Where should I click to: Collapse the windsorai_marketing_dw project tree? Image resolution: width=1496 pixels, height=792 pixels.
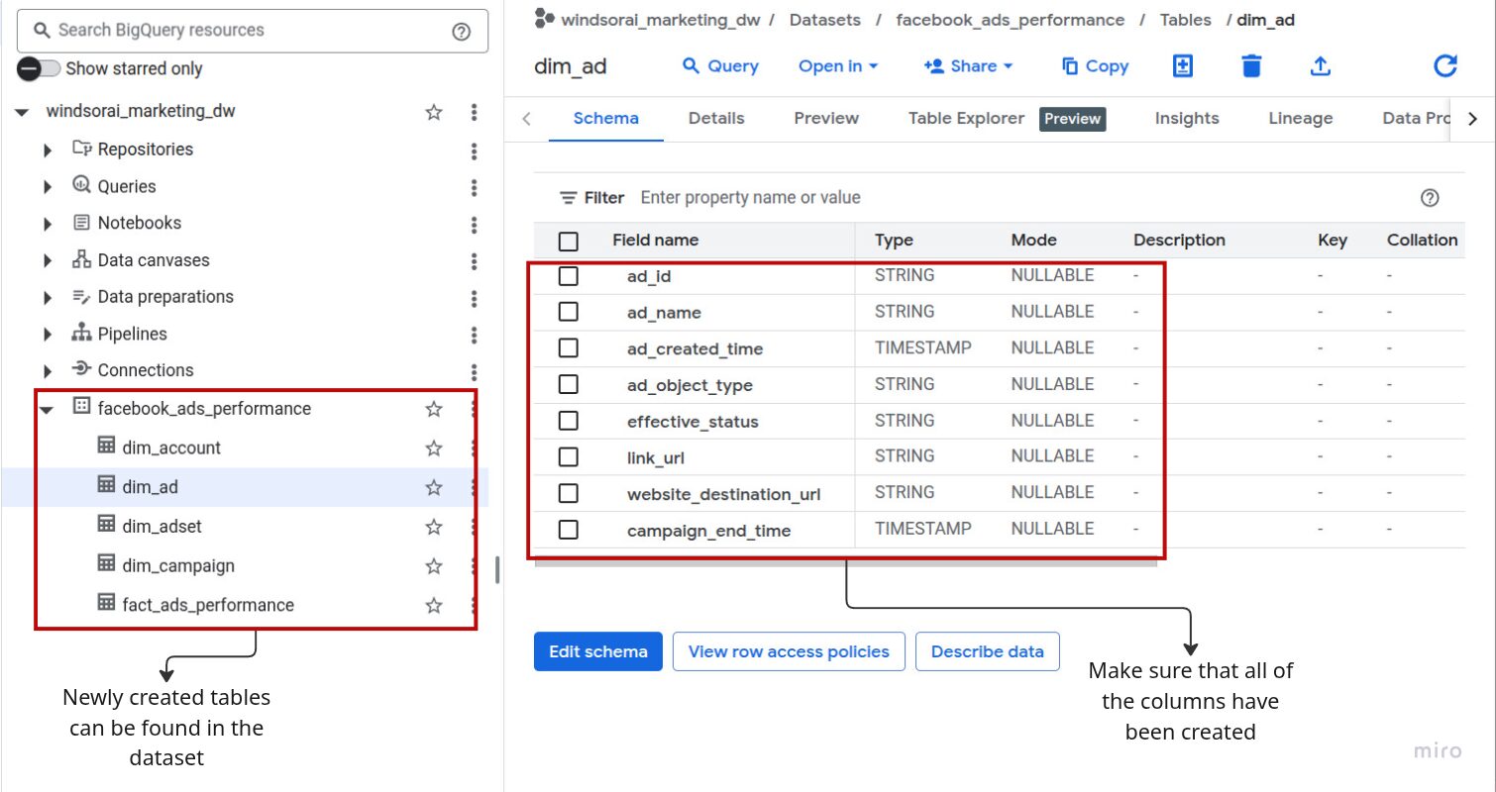22,112
